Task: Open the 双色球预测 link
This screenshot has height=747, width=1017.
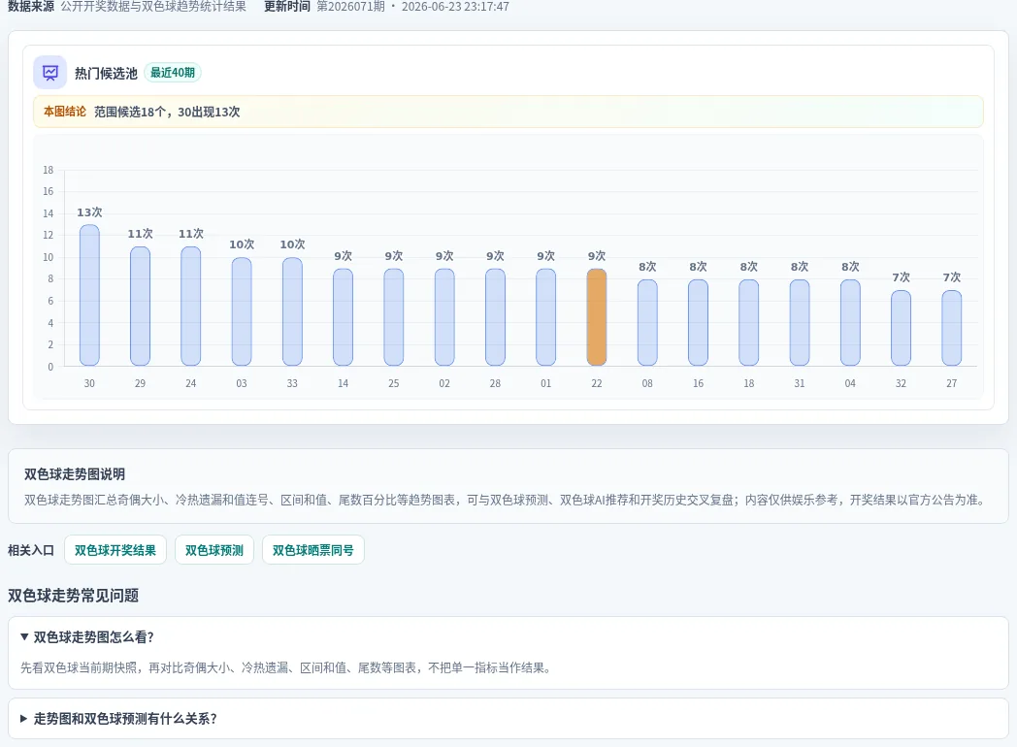Action: click(x=214, y=550)
